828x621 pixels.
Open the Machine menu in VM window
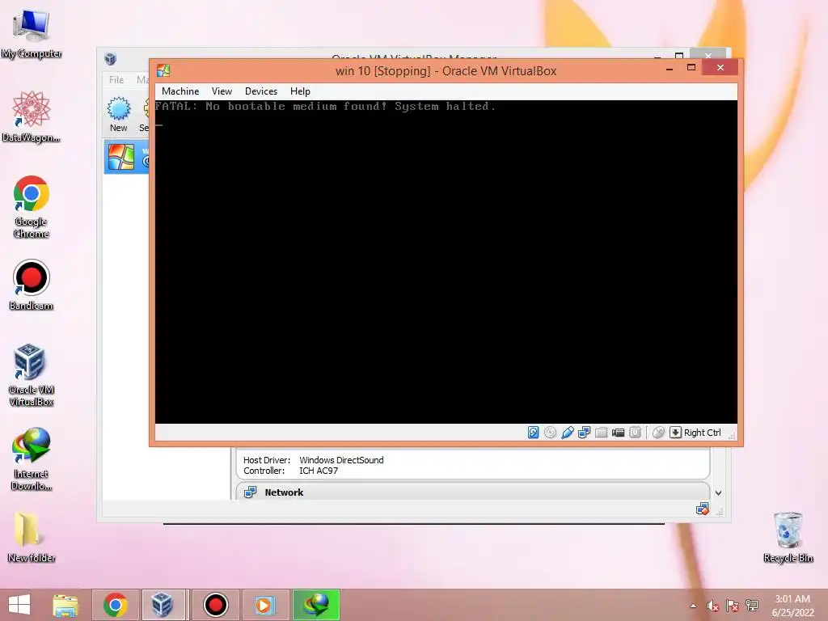click(x=180, y=91)
